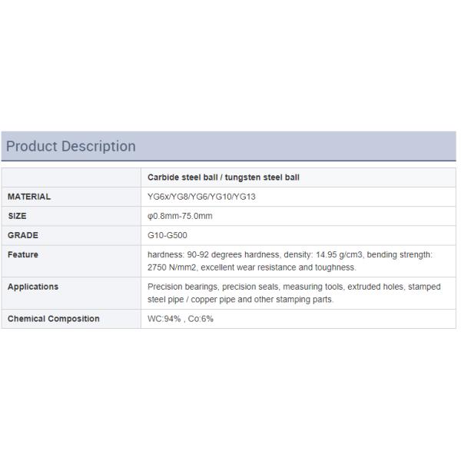Click the MATERIAL row label
The width and height of the screenshot is (461, 461).
pos(29,197)
